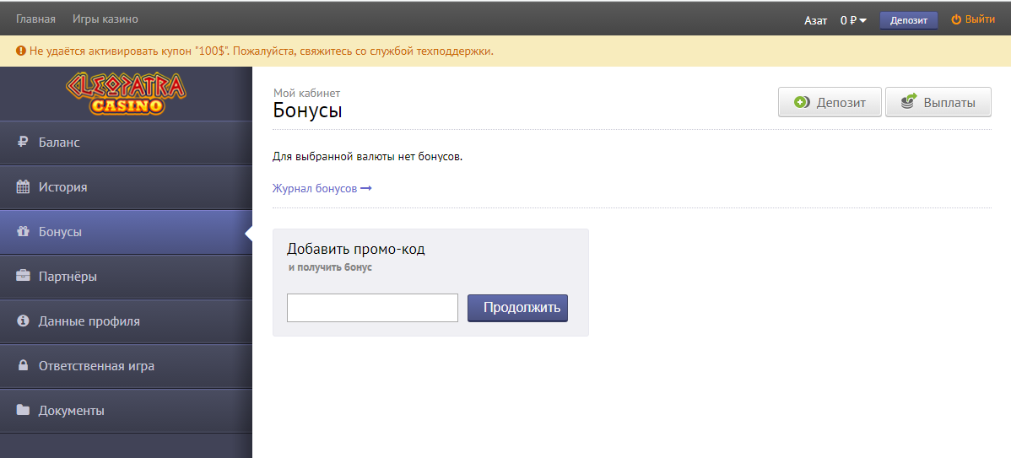Click the power icon next to Выйти
This screenshot has height=458, width=1011.
pyautogui.click(x=956, y=19)
